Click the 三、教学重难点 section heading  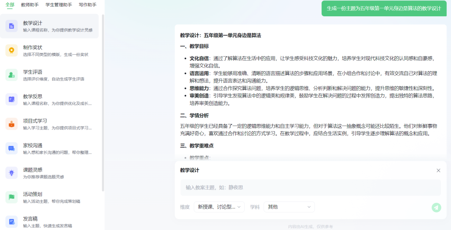click(x=197, y=146)
